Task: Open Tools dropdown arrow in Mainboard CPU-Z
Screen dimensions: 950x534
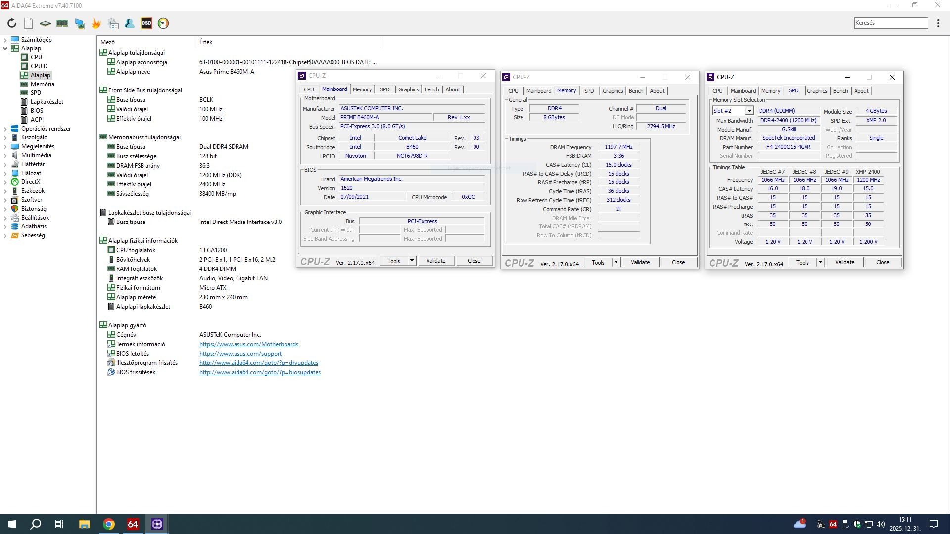Action: [x=412, y=261]
